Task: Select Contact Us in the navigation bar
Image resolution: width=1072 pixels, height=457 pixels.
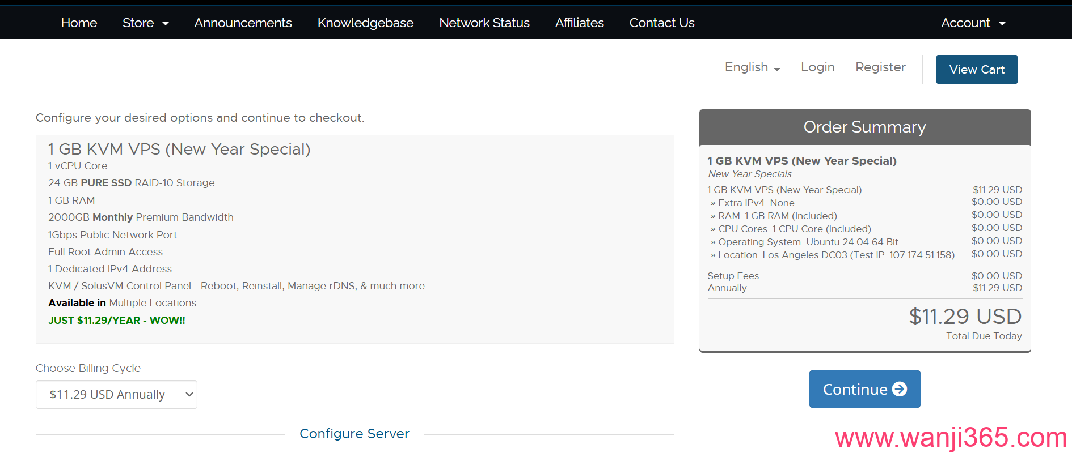Action: [x=661, y=23]
